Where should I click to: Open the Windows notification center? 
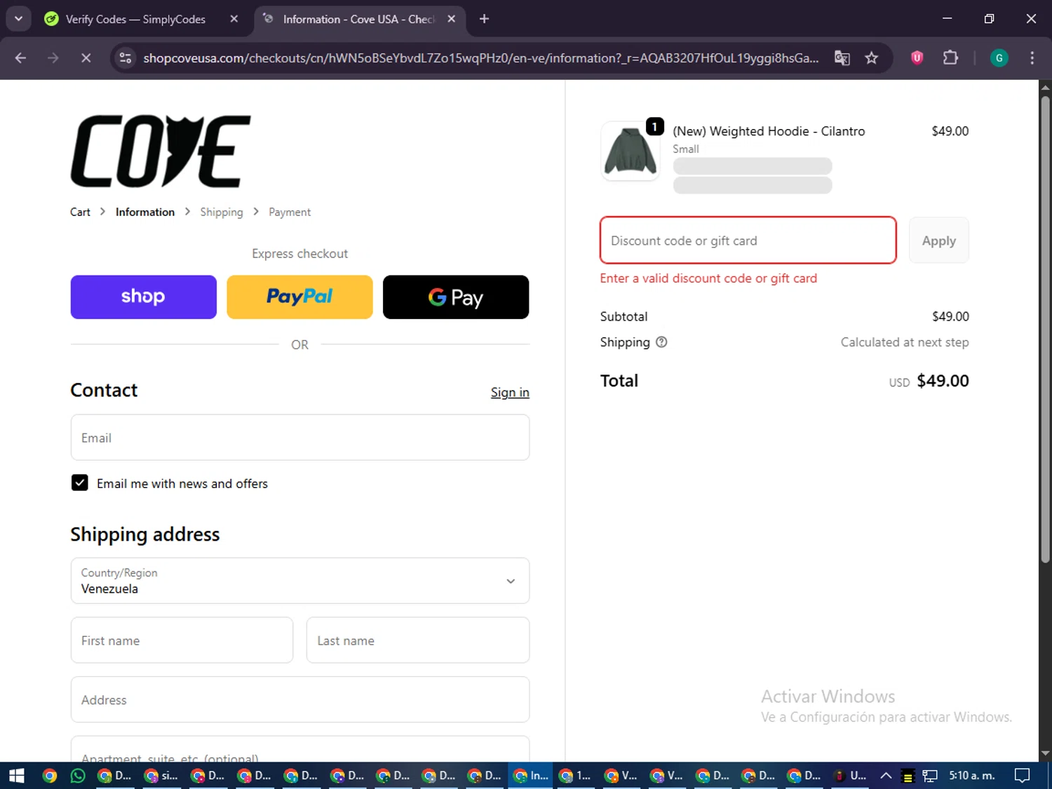tap(1023, 776)
